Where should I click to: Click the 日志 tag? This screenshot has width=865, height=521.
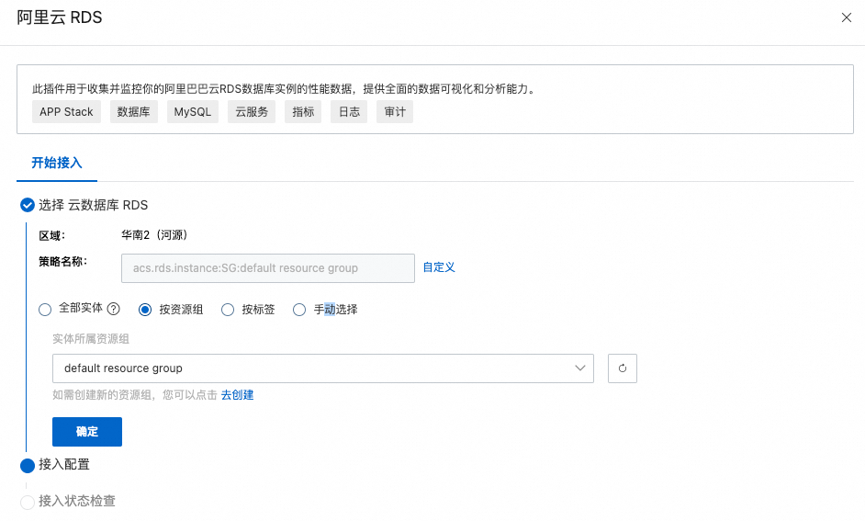coord(349,111)
